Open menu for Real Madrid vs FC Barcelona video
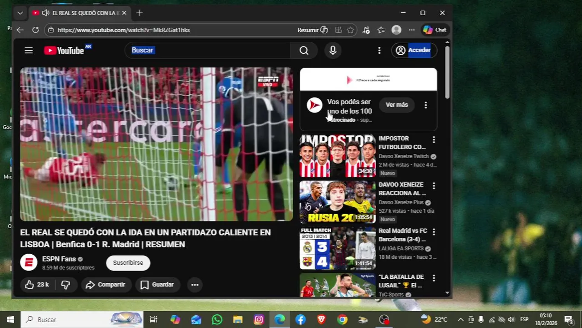Viewport: 582px width, 328px height. pos(434,232)
